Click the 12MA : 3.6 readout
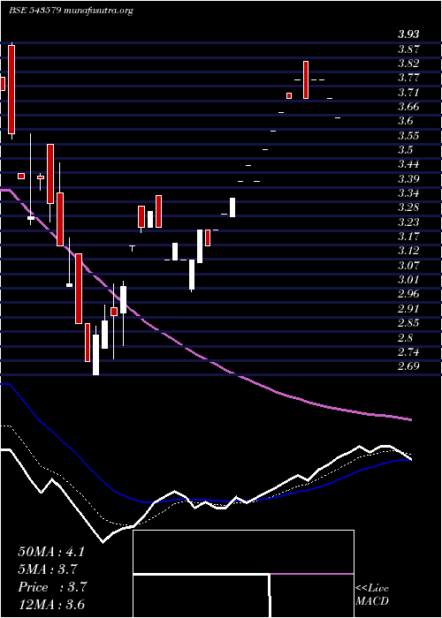 coord(51,605)
